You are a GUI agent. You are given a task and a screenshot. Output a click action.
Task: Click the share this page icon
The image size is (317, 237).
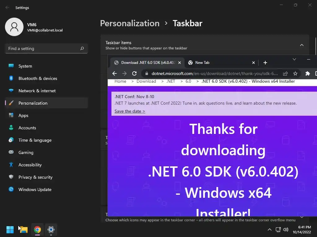(x=285, y=73)
